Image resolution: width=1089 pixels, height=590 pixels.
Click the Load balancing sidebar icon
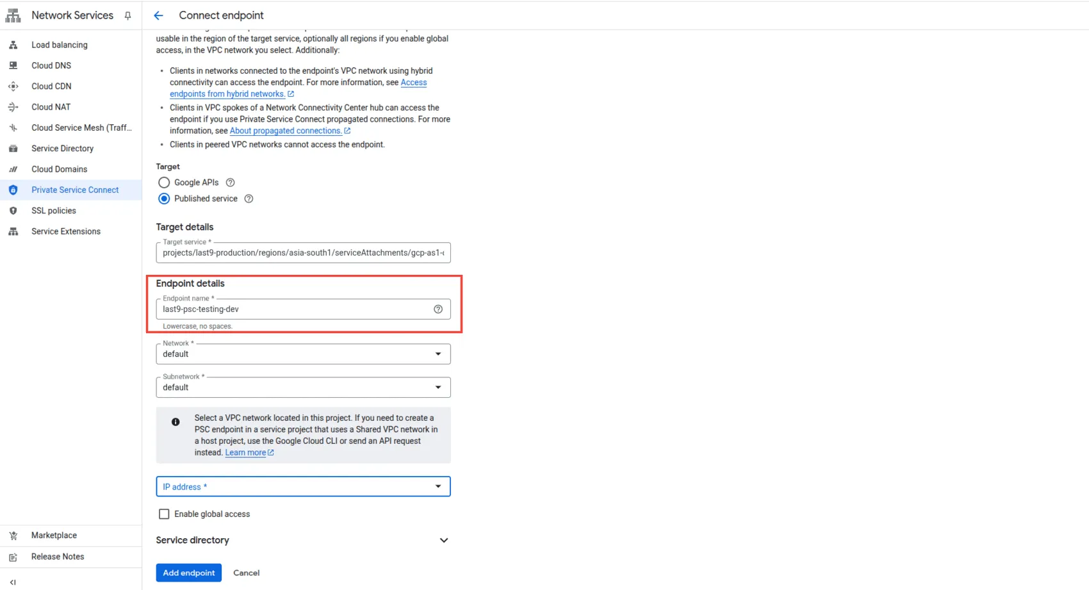click(13, 45)
